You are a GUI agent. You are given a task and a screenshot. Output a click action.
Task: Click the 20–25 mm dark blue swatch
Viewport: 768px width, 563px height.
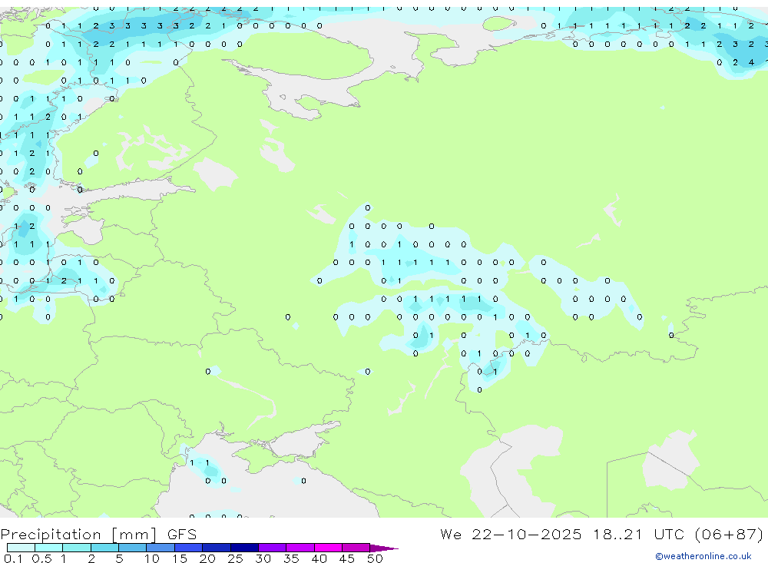[217, 548]
